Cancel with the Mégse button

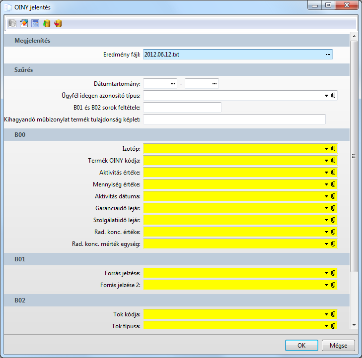pyautogui.click(x=338, y=345)
